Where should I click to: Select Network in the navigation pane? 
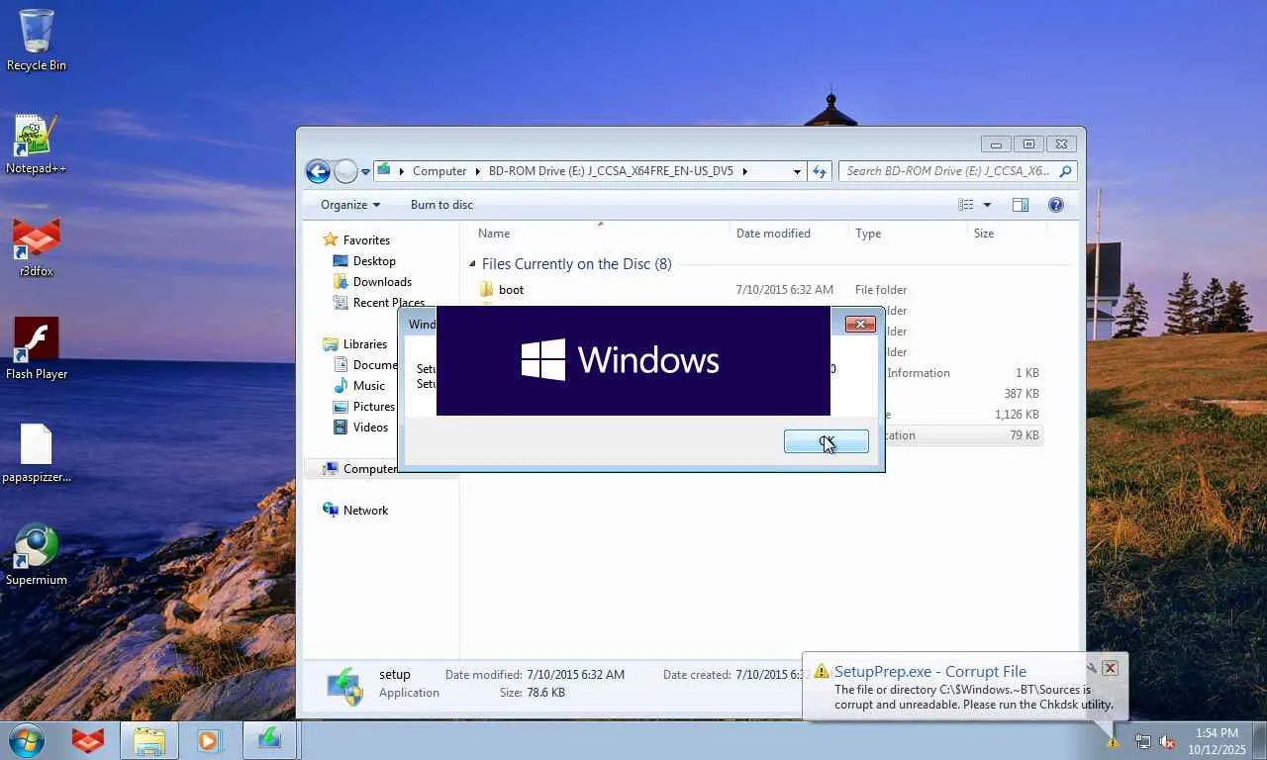[365, 511]
